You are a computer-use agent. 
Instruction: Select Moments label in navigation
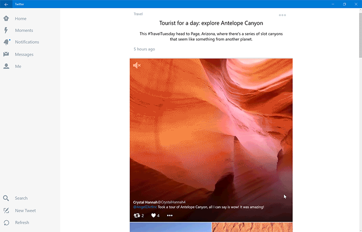click(x=24, y=30)
